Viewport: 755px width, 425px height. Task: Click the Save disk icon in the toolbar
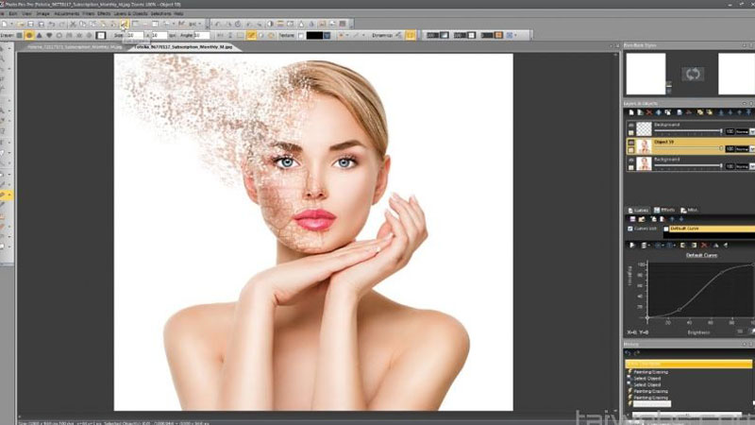pyautogui.click(x=30, y=24)
